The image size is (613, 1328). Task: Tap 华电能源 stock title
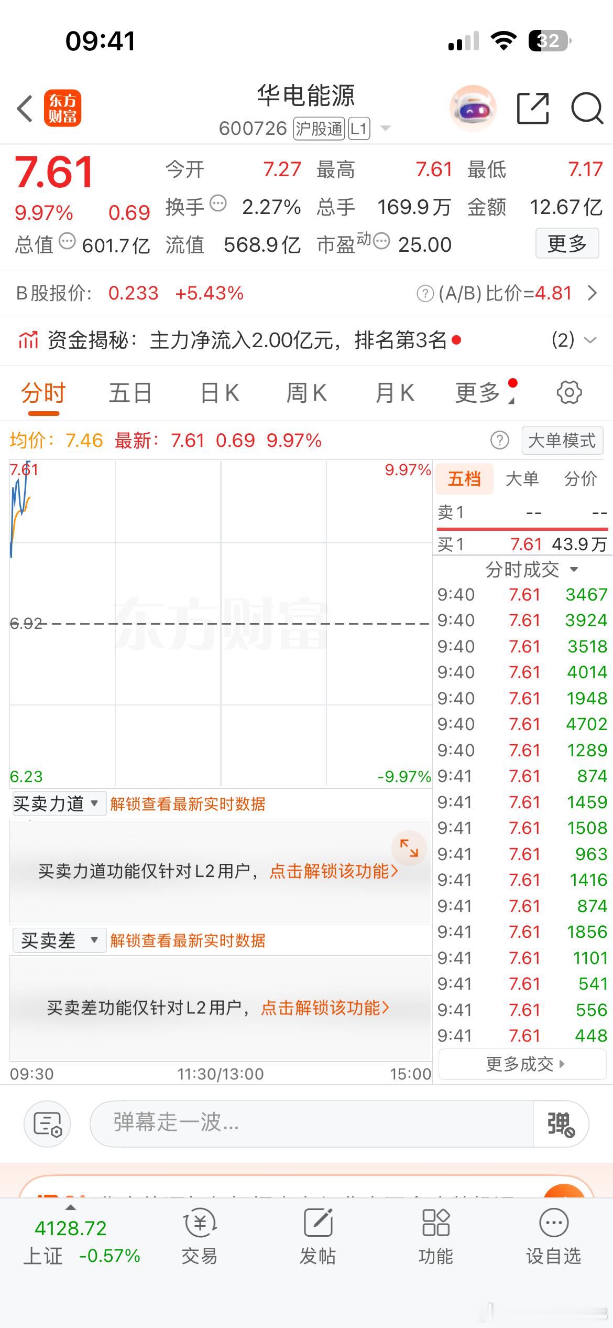click(306, 96)
